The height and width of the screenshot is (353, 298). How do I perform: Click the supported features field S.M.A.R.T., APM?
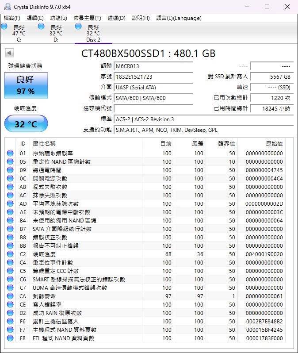pos(204,130)
